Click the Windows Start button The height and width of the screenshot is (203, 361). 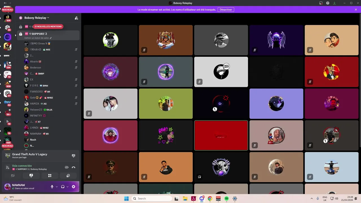pyautogui.click(x=126, y=198)
